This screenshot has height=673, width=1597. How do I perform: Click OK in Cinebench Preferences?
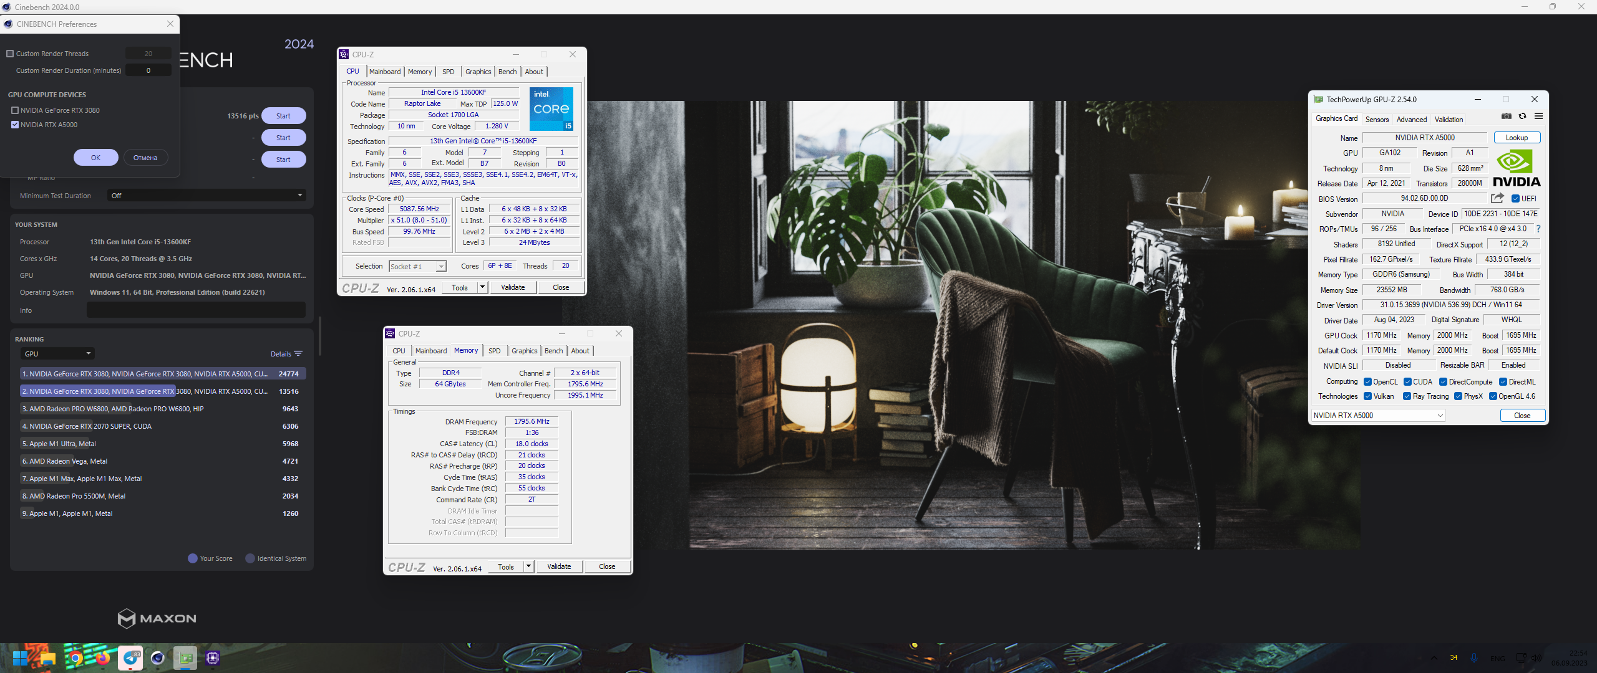[95, 158]
